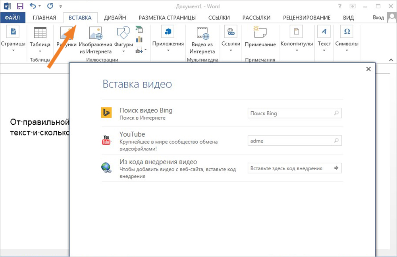Insert a chart from the ribbon

[139, 40]
